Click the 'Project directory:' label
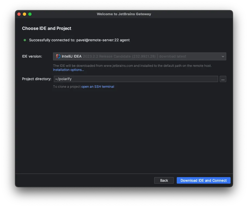Viewport: 248px width, 207px height. [x=37, y=79]
